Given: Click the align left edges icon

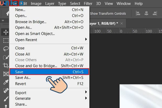Looking at the screenshot, I should point(138,13).
